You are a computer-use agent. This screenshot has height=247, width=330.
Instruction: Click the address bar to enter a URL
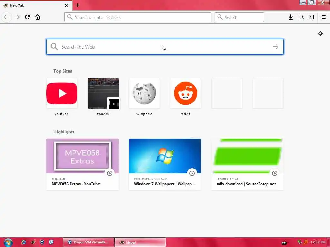[x=138, y=17]
